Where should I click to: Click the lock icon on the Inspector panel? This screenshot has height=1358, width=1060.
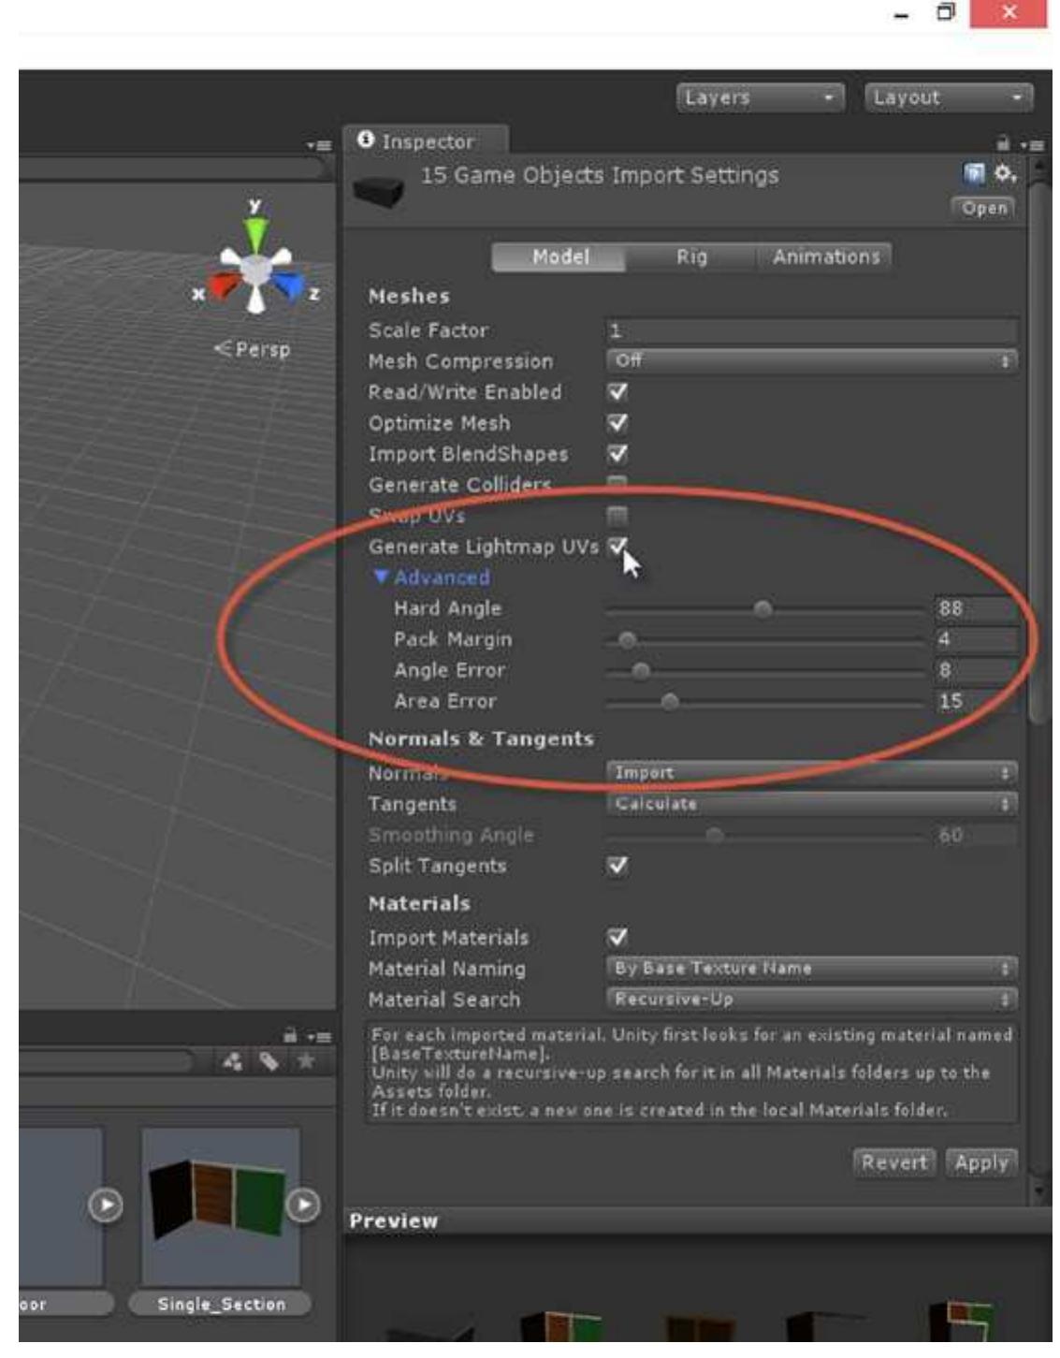pos(1003,142)
